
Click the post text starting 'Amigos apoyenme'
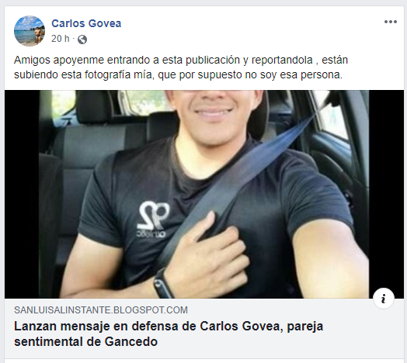[181, 67]
